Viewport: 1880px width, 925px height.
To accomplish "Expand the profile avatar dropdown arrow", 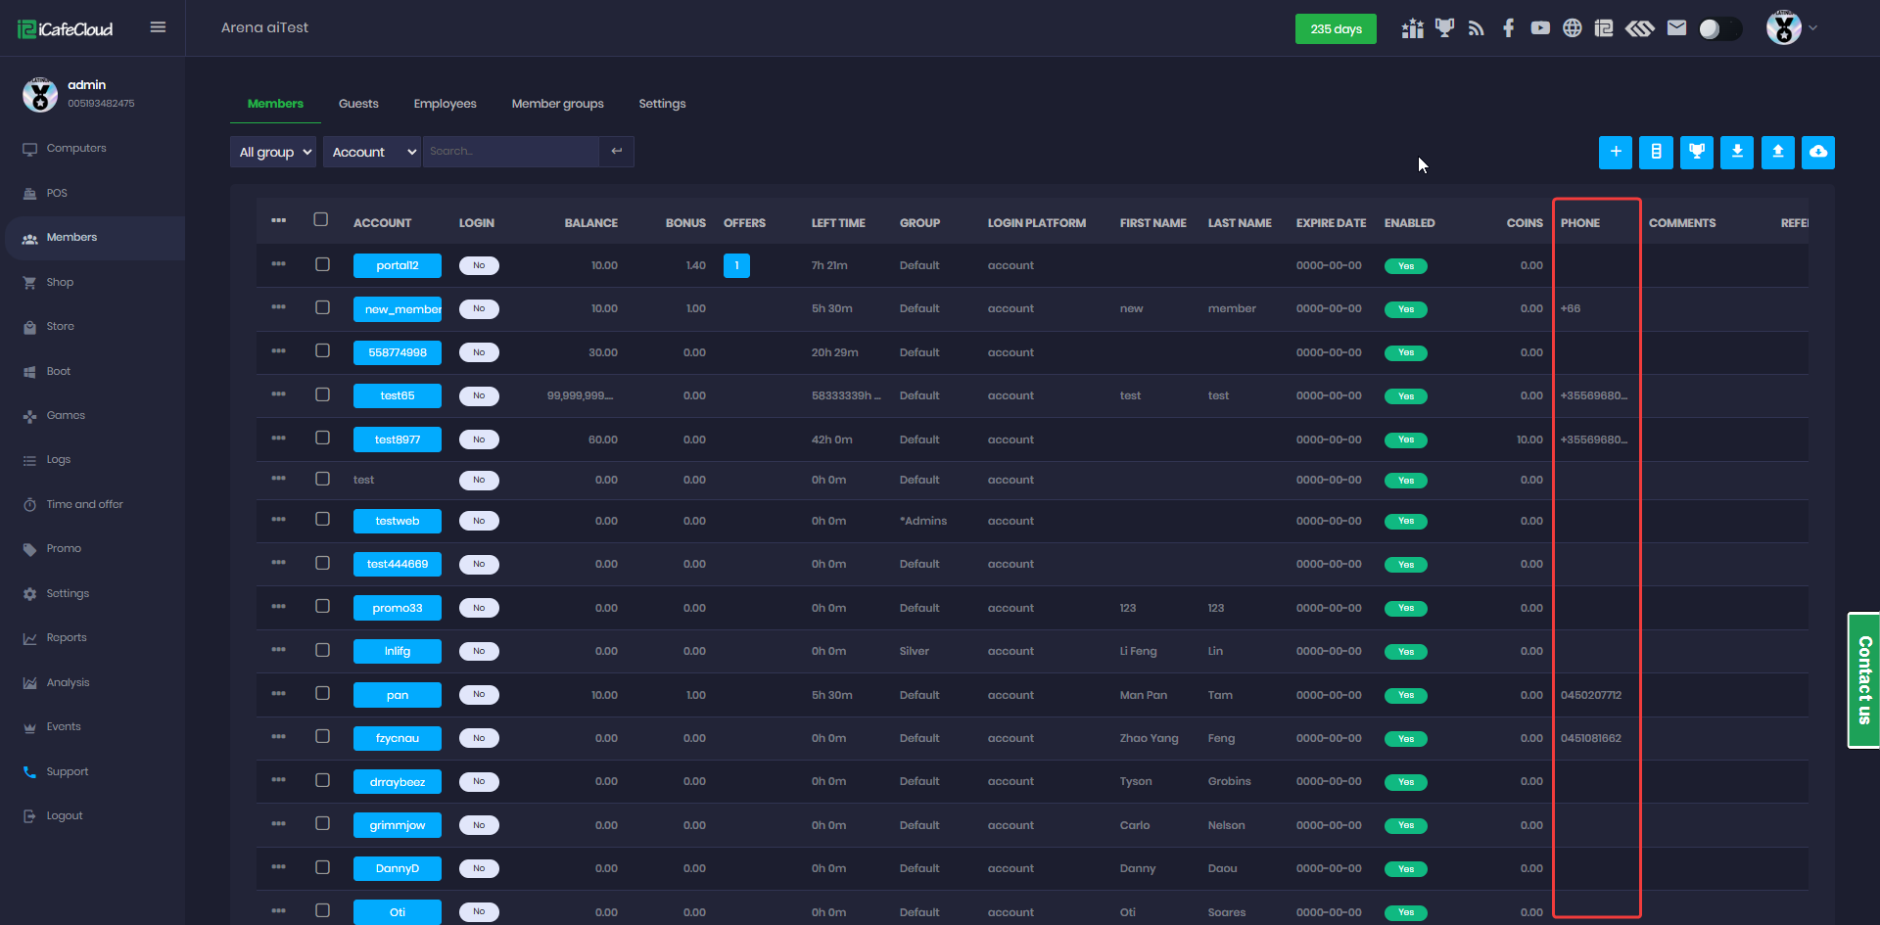I will [x=1813, y=28].
